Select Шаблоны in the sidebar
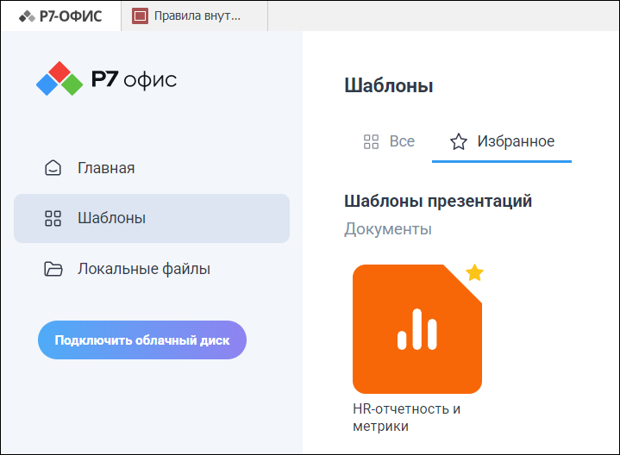This screenshot has width=620, height=455. click(x=152, y=218)
